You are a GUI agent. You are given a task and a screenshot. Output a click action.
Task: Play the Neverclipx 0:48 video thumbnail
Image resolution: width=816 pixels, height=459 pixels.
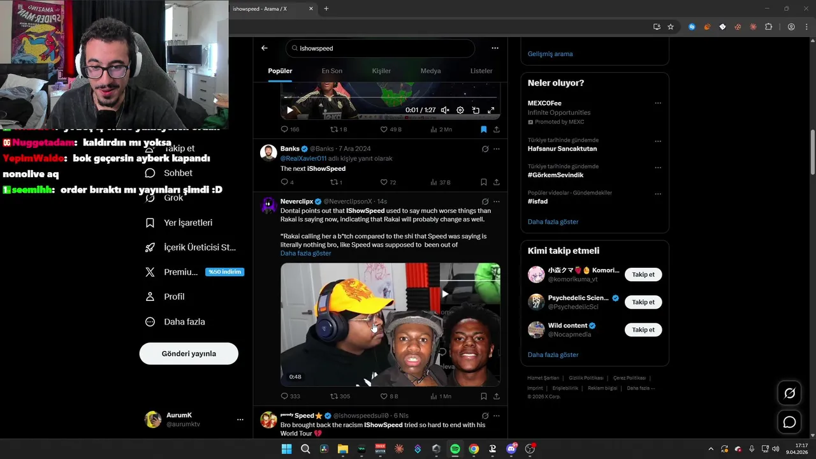[x=390, y=324]
